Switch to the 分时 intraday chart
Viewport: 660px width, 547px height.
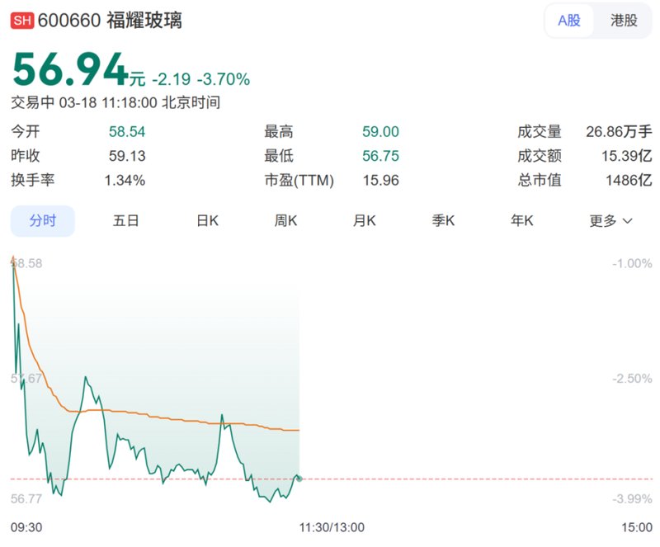42,220
